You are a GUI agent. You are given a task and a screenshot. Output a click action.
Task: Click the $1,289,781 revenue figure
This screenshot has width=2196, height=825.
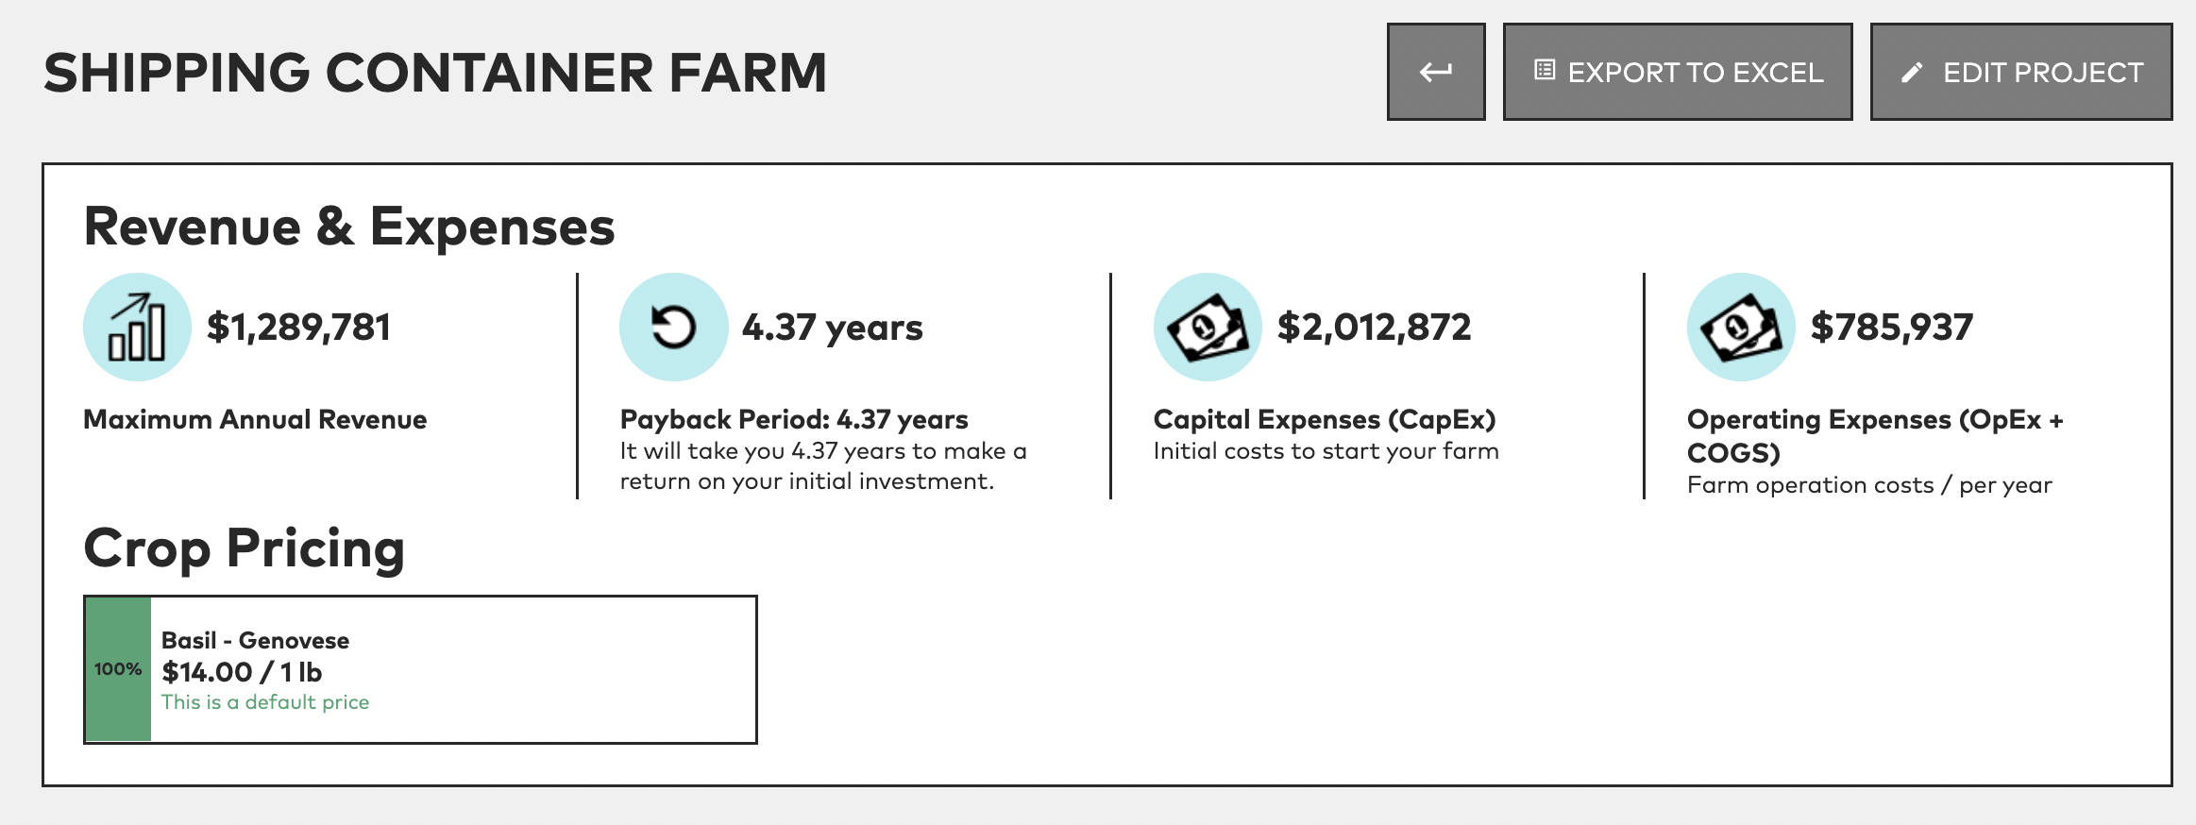coord(298,328)
